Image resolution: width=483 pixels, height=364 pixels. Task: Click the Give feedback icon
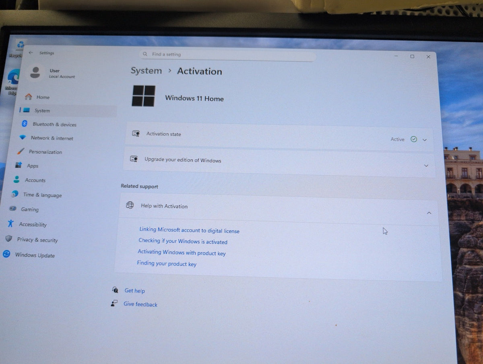point(114,303)
